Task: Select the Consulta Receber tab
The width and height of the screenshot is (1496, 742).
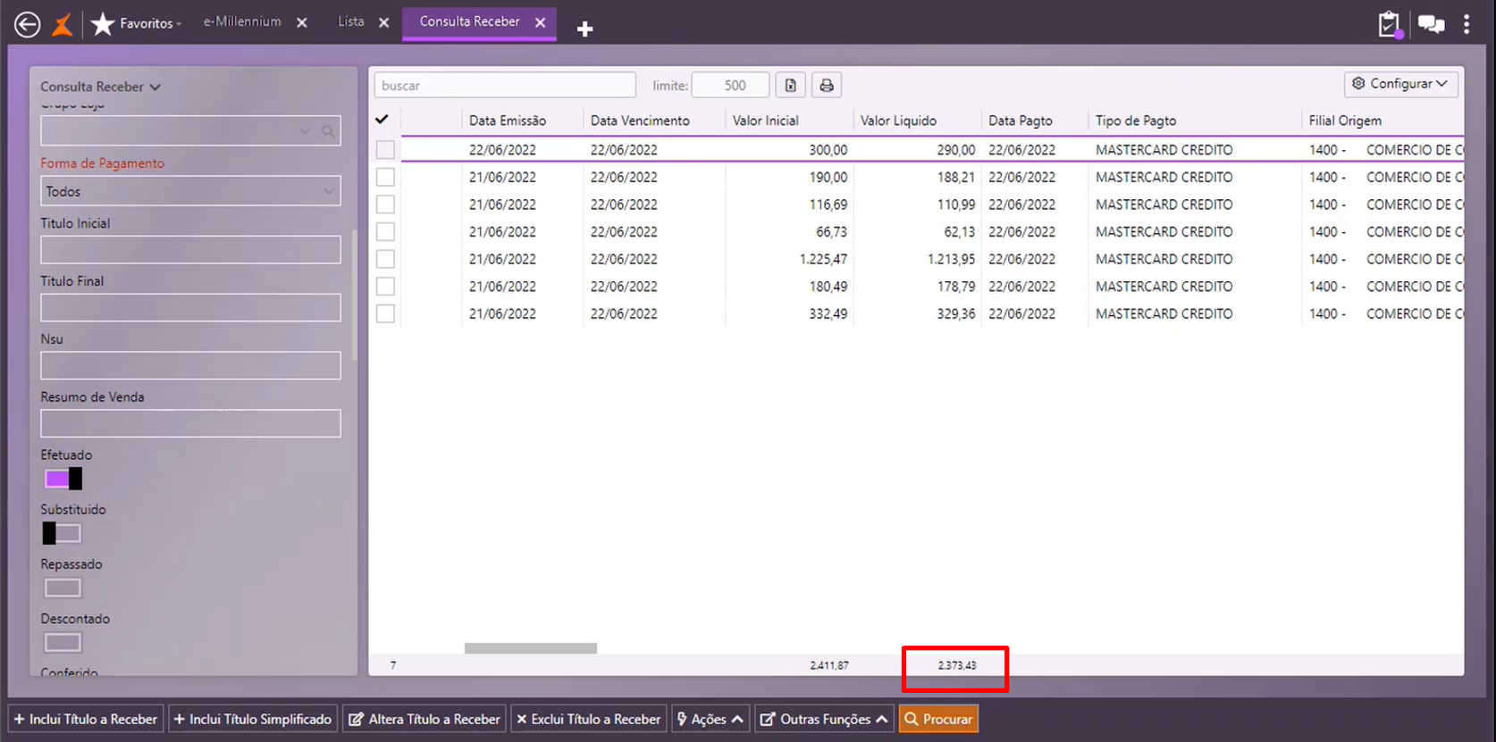Action: click(x=470, y=21)
